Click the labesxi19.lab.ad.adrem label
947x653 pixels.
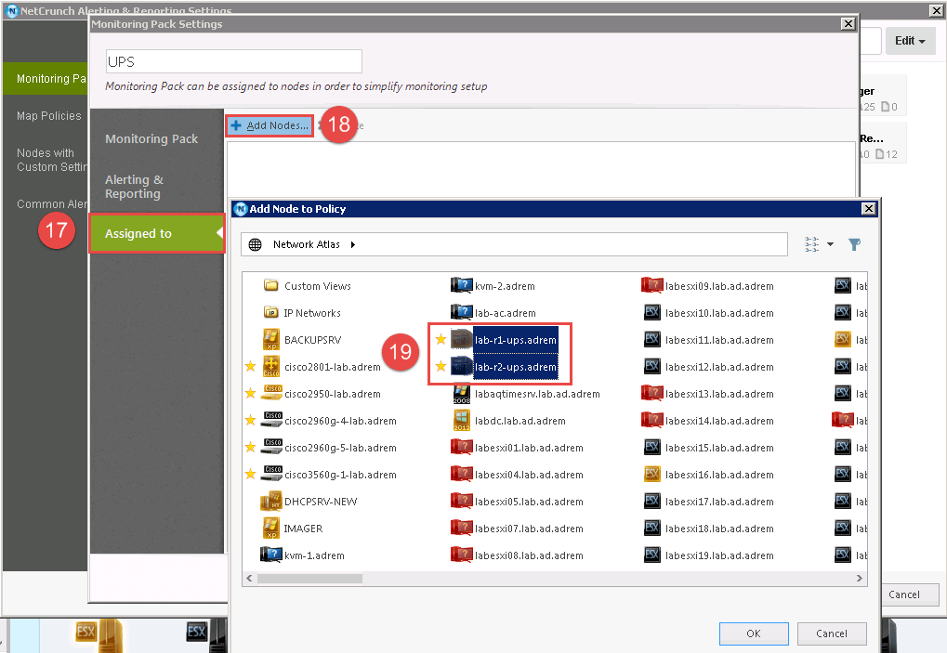(x=719, y=555)
